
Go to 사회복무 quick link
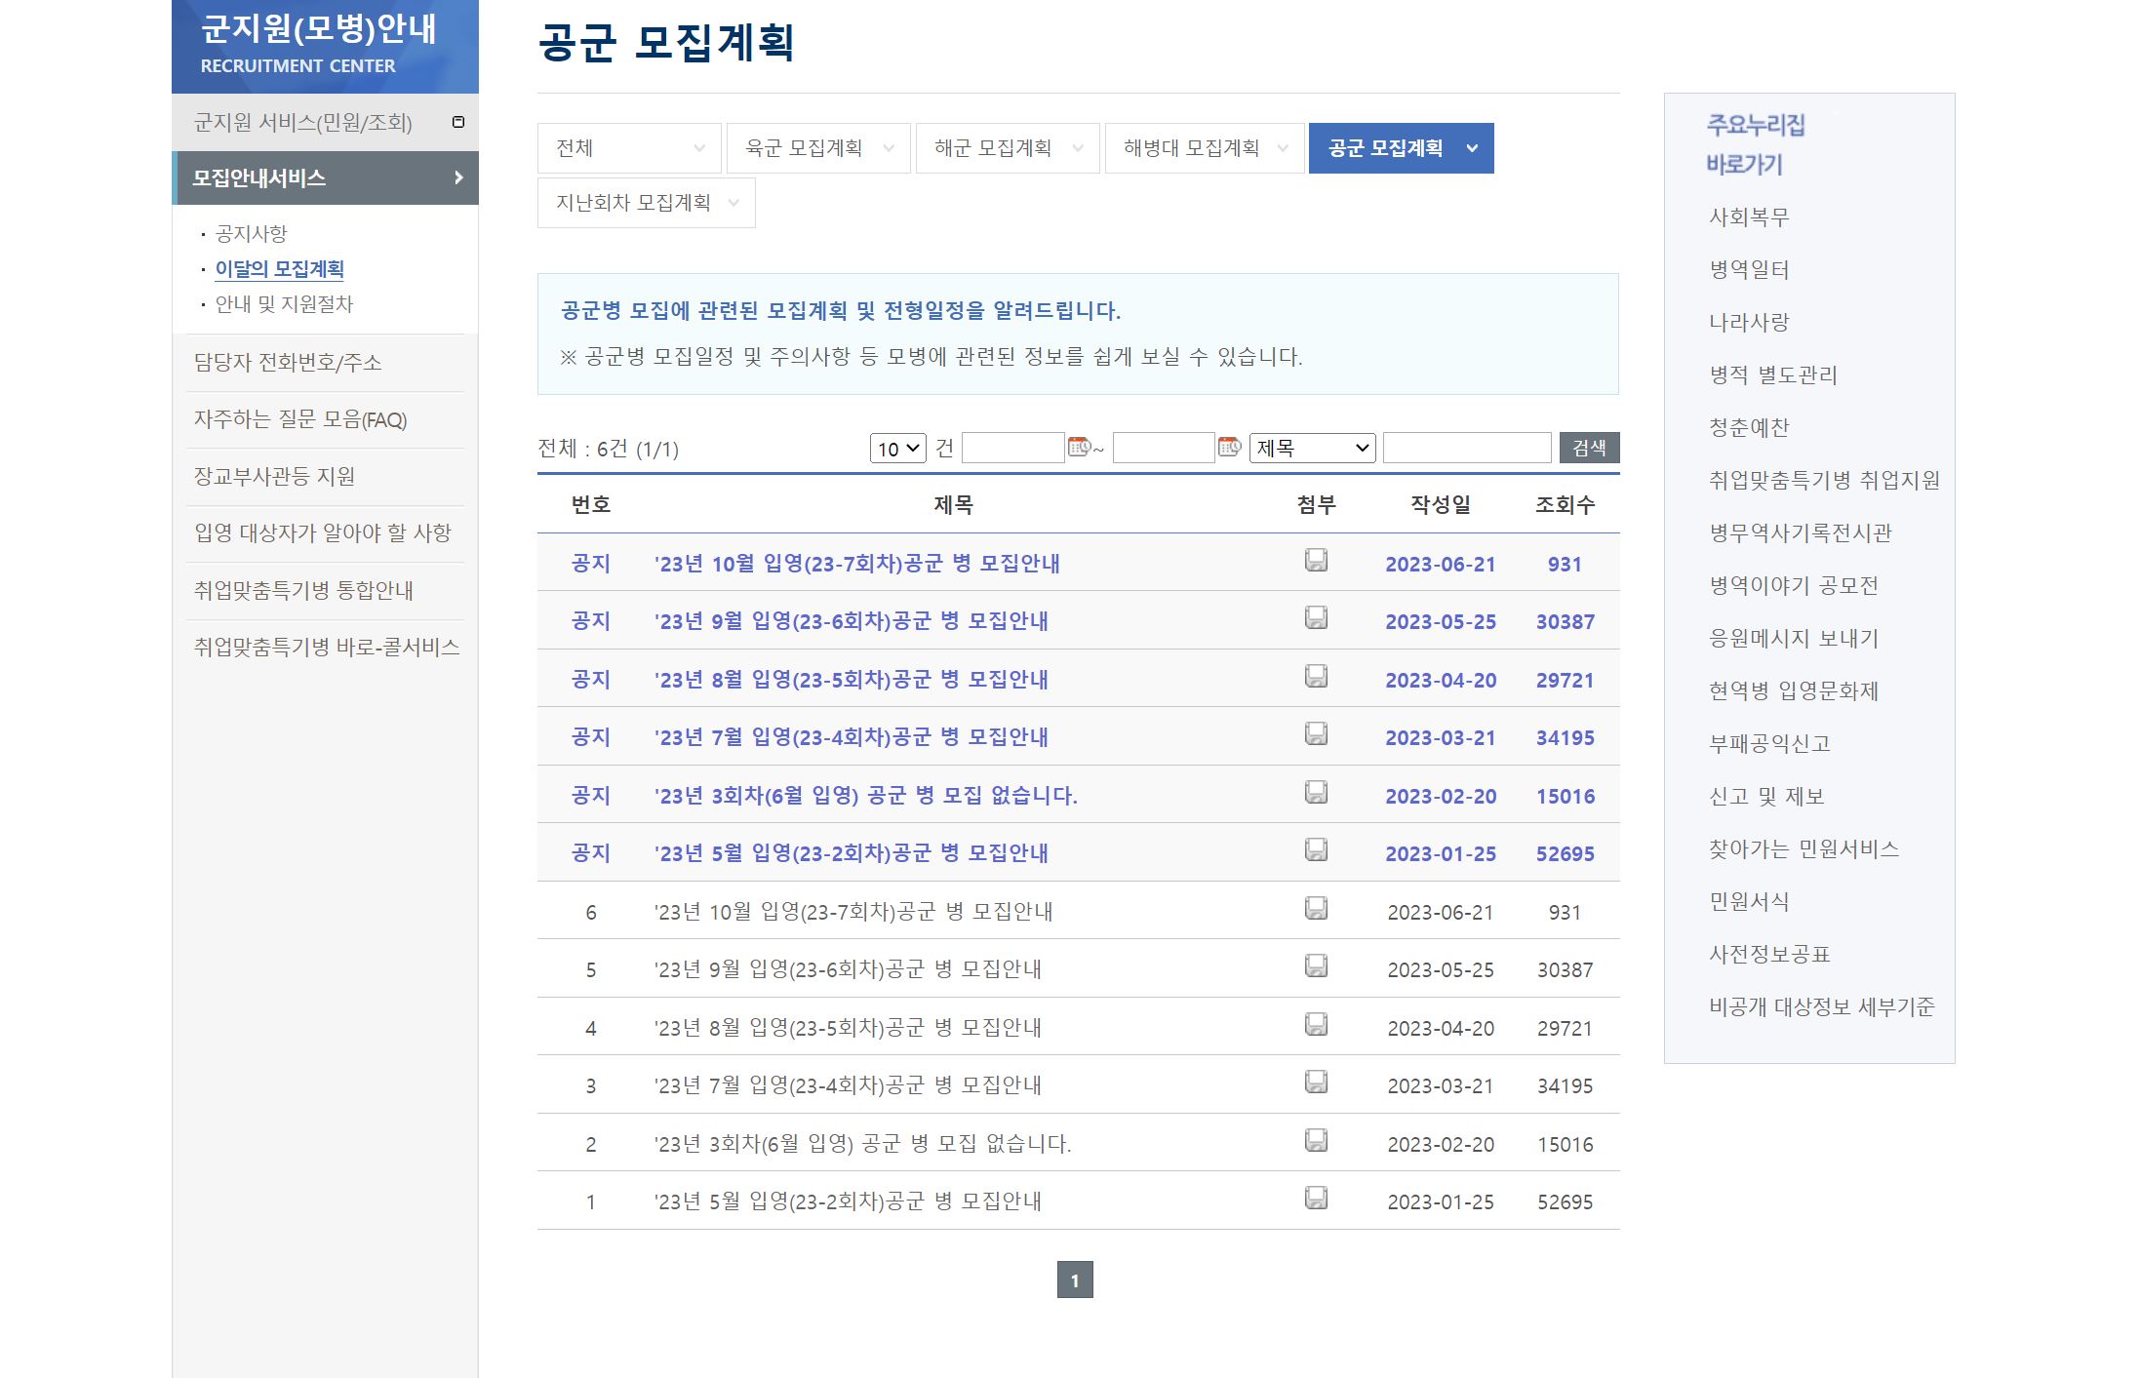pyautogui.click(x=1749, y=217)
